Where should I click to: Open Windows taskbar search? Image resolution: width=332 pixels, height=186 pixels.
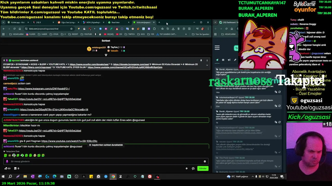tap(10, 177)
